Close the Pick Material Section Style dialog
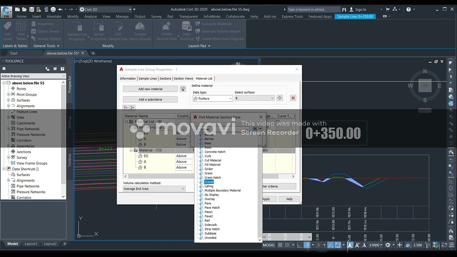Screen dimensions: 457x257 click(x=261, y=117)
